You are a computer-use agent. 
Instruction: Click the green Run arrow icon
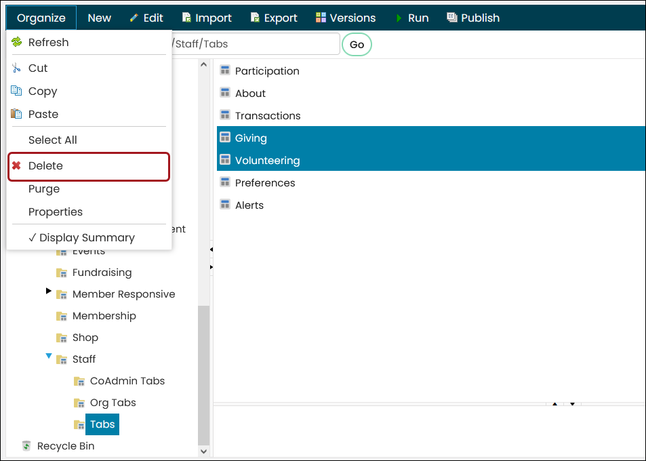click(x=399, y=18)
